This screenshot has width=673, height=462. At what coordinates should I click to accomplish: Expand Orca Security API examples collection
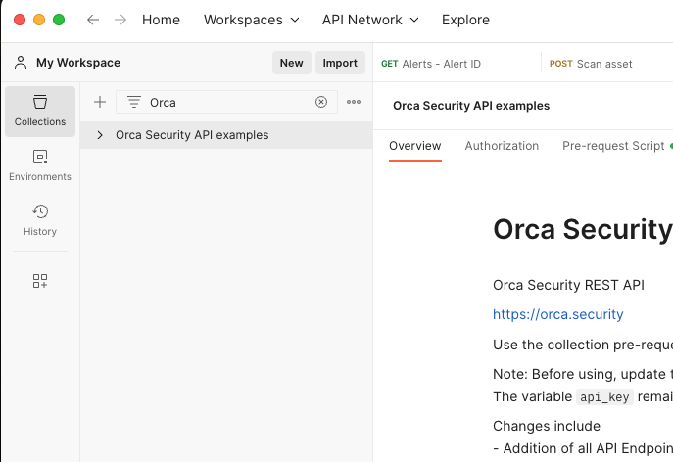pyautogui.click(x=100, y=135)
